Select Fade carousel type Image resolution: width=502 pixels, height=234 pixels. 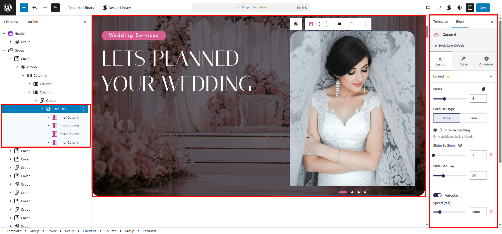473,118
